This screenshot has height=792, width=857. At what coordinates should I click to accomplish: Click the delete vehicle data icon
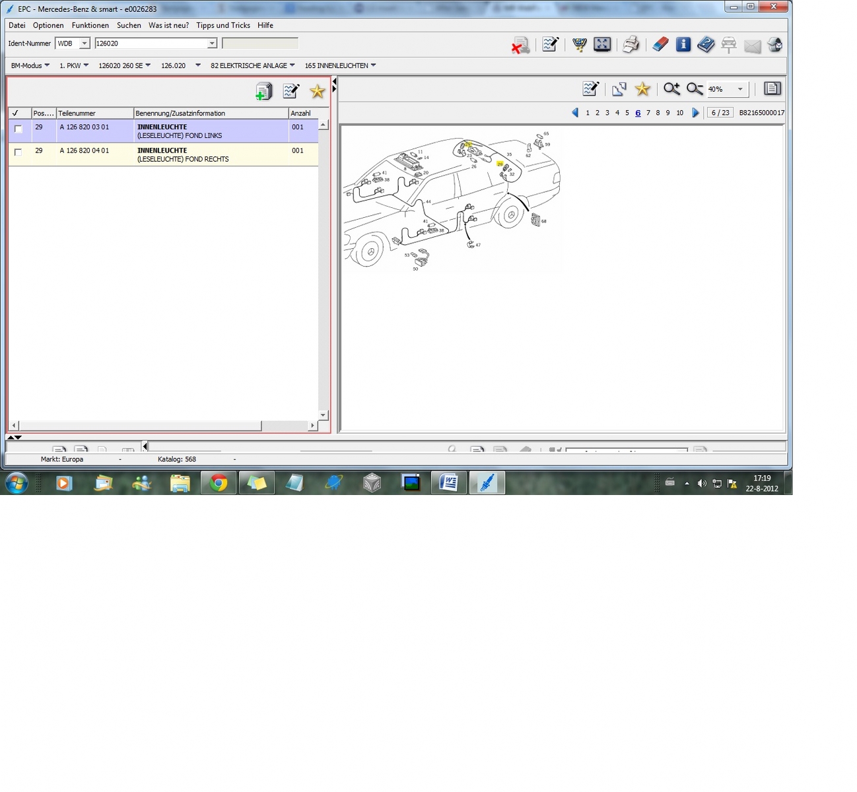coord(520,45)
